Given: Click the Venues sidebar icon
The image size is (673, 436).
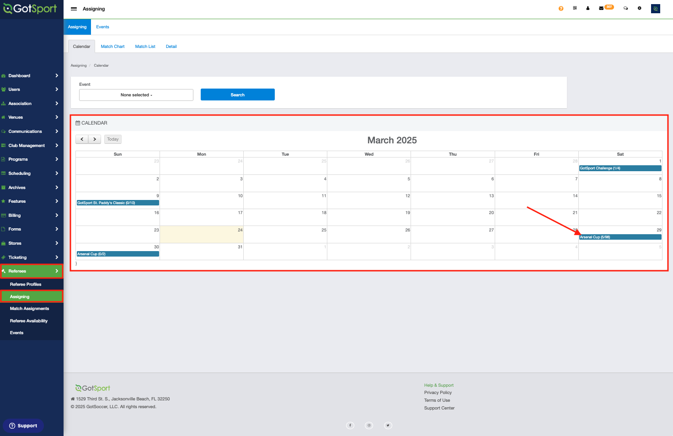Looking at the screenshot, I should tap(4, 117).
